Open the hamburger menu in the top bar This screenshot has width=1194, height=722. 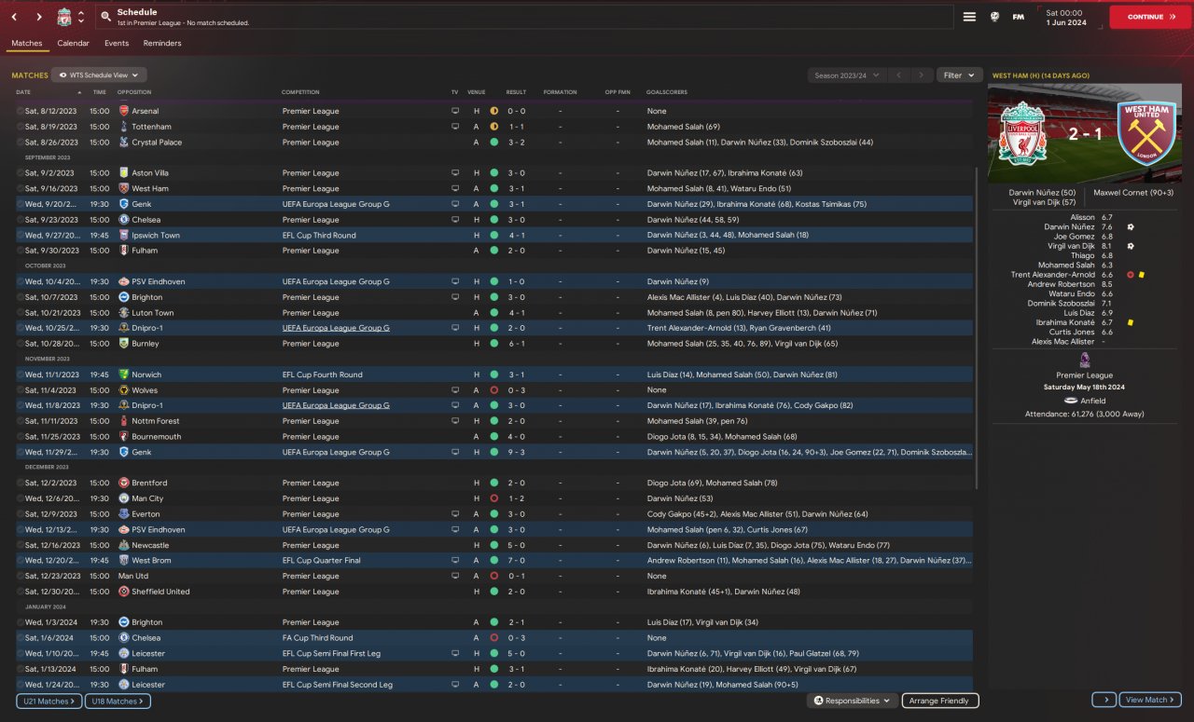[x=969, y=17]
